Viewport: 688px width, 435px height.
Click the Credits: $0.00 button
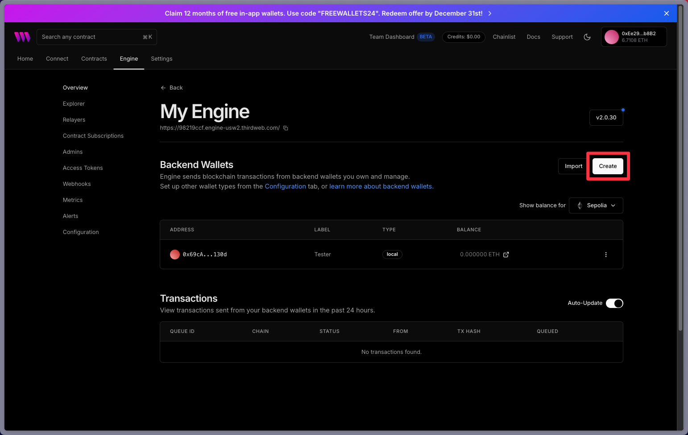point(464,37)
